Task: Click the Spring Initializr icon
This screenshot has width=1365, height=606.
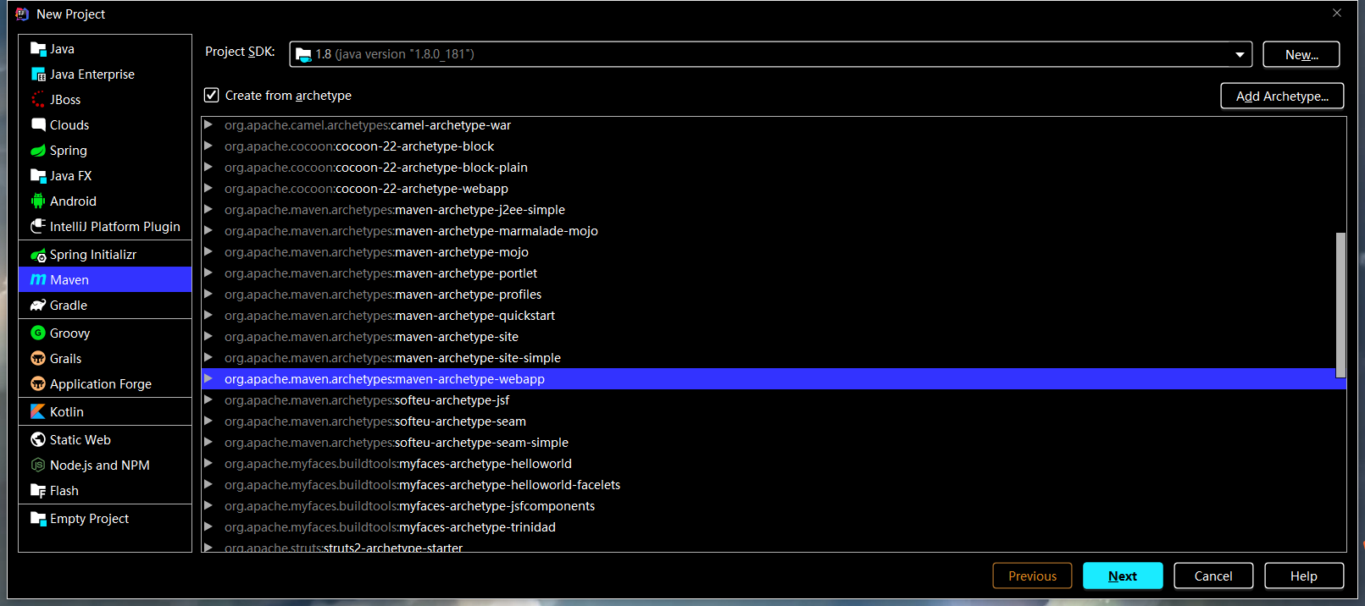Action: (x=38, y=255)
